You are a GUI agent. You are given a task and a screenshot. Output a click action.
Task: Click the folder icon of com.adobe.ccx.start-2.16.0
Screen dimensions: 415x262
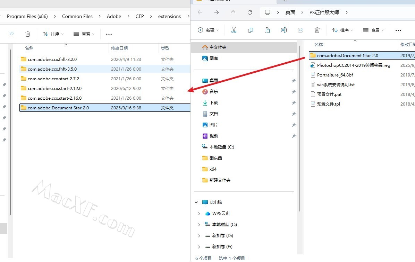click(x=24, y=98)
